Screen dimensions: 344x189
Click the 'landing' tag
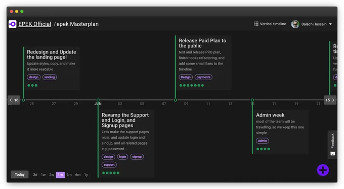click(x=50, y=77)
